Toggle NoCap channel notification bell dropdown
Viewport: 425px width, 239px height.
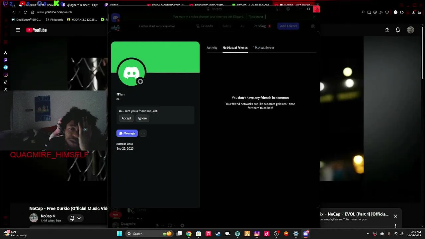pos(75,218)
